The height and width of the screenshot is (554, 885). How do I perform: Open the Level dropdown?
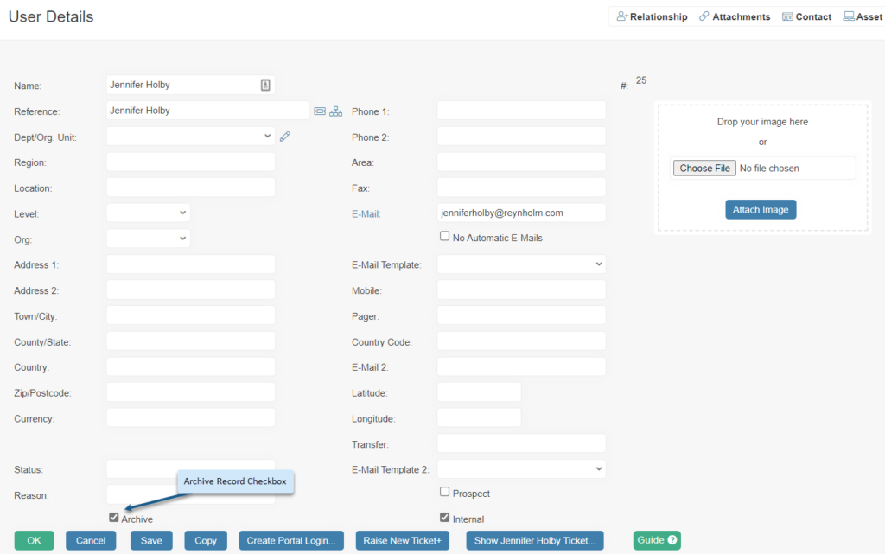click(148, 213)
